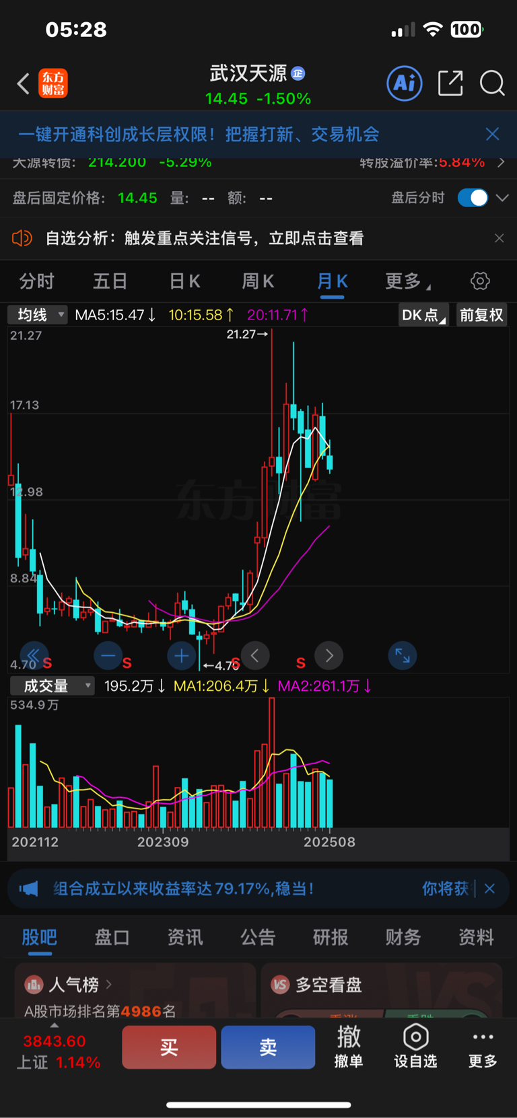Dismiss the 自选分析 notice
The height and width of the screenshot is (1118, 517).
coord(499,238)
